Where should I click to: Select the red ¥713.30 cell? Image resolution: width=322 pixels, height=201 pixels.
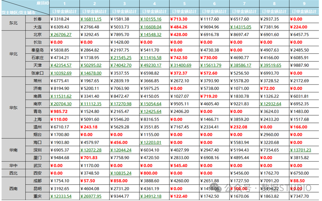(x=184, y=19)
